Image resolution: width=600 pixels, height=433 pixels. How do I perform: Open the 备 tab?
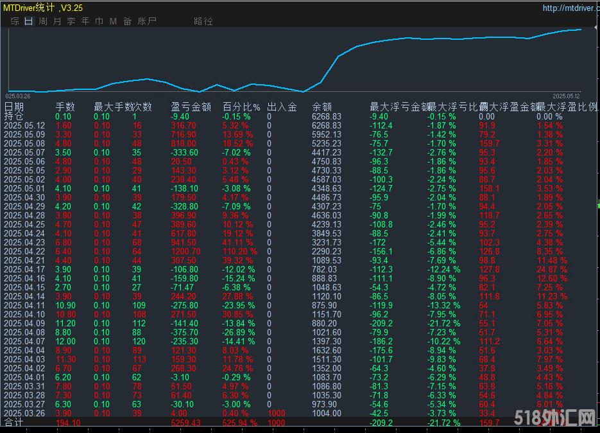pyautogui.click(x=128, y=21)
